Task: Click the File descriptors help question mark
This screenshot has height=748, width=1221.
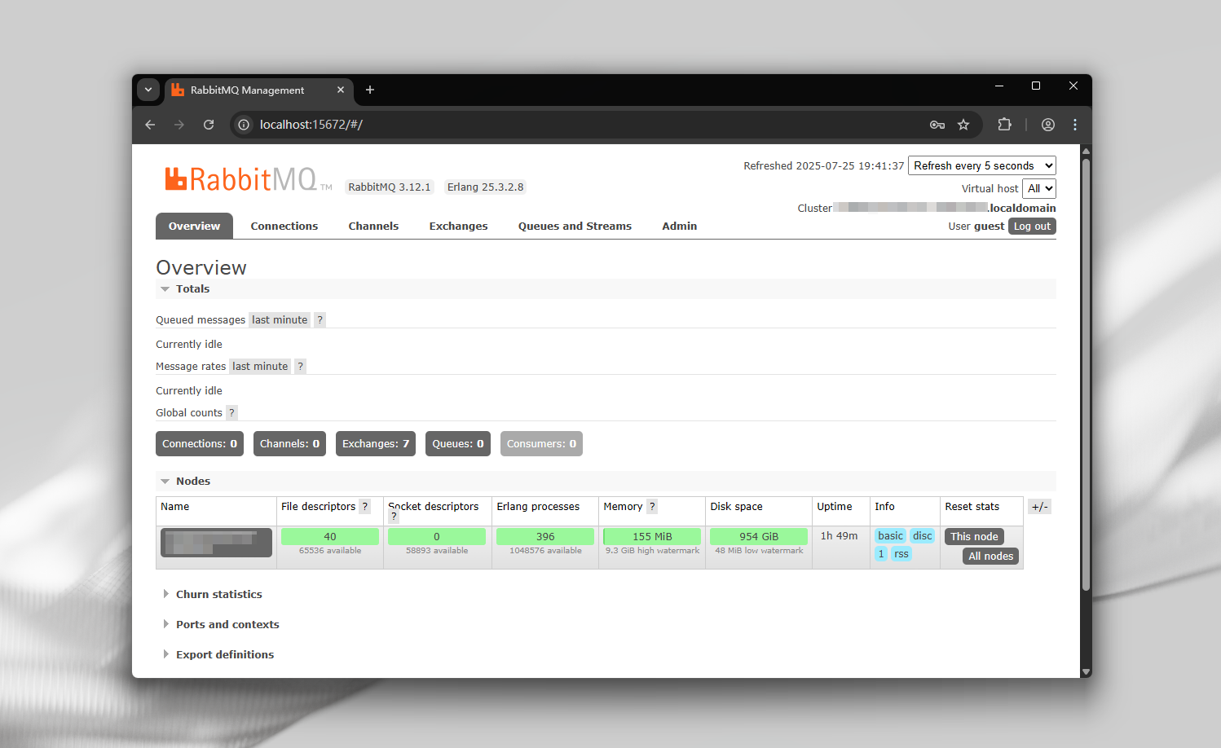Action: (x=365, y=507)
